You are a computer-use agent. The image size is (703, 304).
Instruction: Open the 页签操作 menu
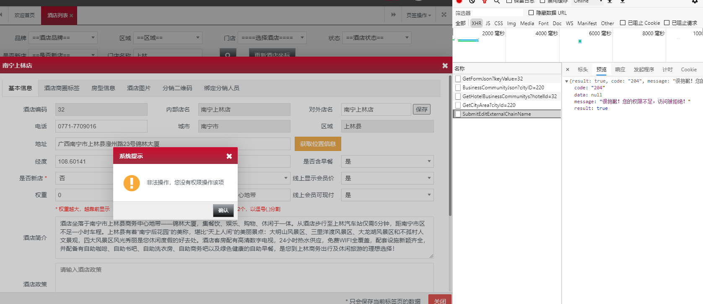point(418,15)
